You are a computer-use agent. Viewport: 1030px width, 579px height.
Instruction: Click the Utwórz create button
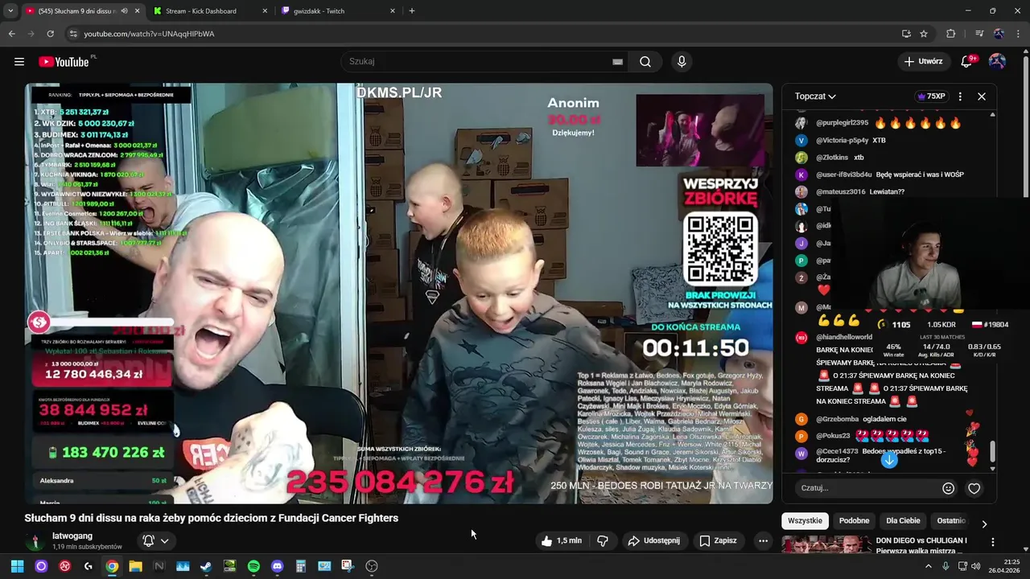(x=923, y=61)
